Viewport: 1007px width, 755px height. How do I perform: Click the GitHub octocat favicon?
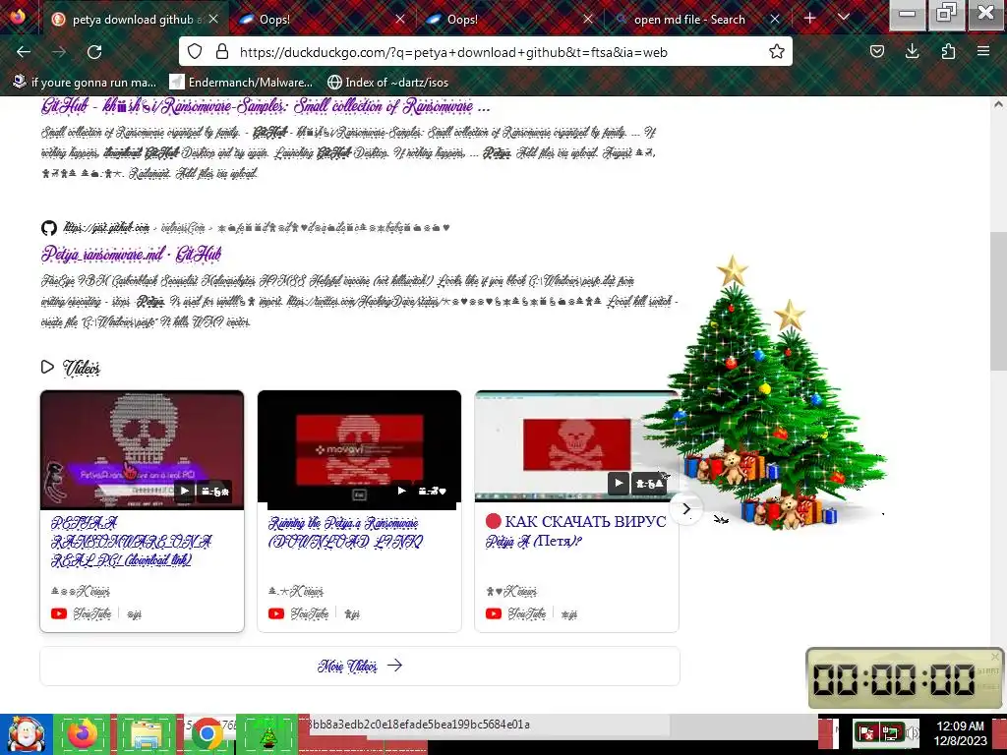pos(49,227)
